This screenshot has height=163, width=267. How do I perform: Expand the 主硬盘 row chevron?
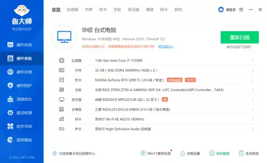(253, 109)
